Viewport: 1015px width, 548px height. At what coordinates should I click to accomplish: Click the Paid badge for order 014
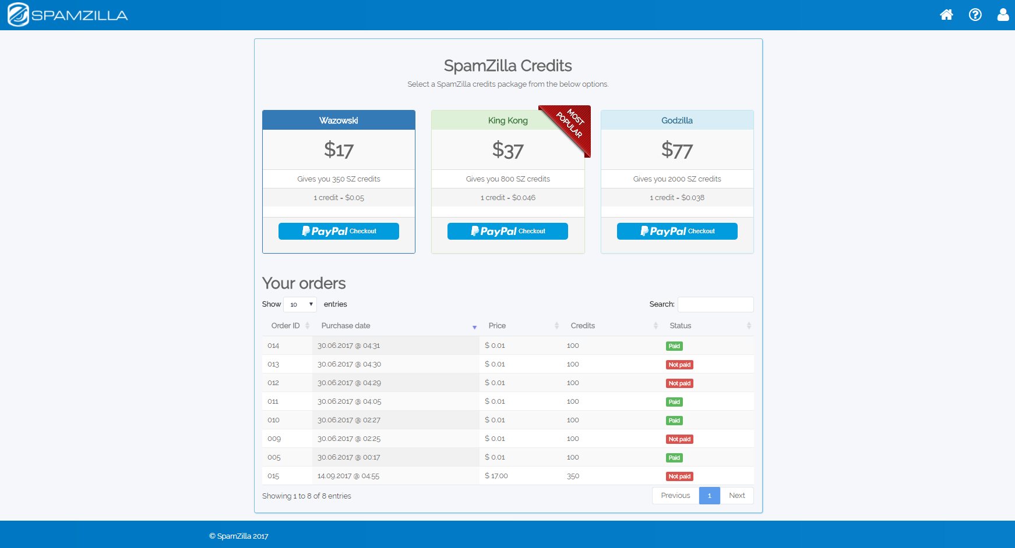pos(674,346)
